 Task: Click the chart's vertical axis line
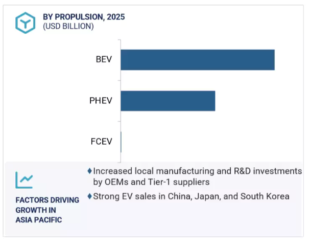[121, 101]
